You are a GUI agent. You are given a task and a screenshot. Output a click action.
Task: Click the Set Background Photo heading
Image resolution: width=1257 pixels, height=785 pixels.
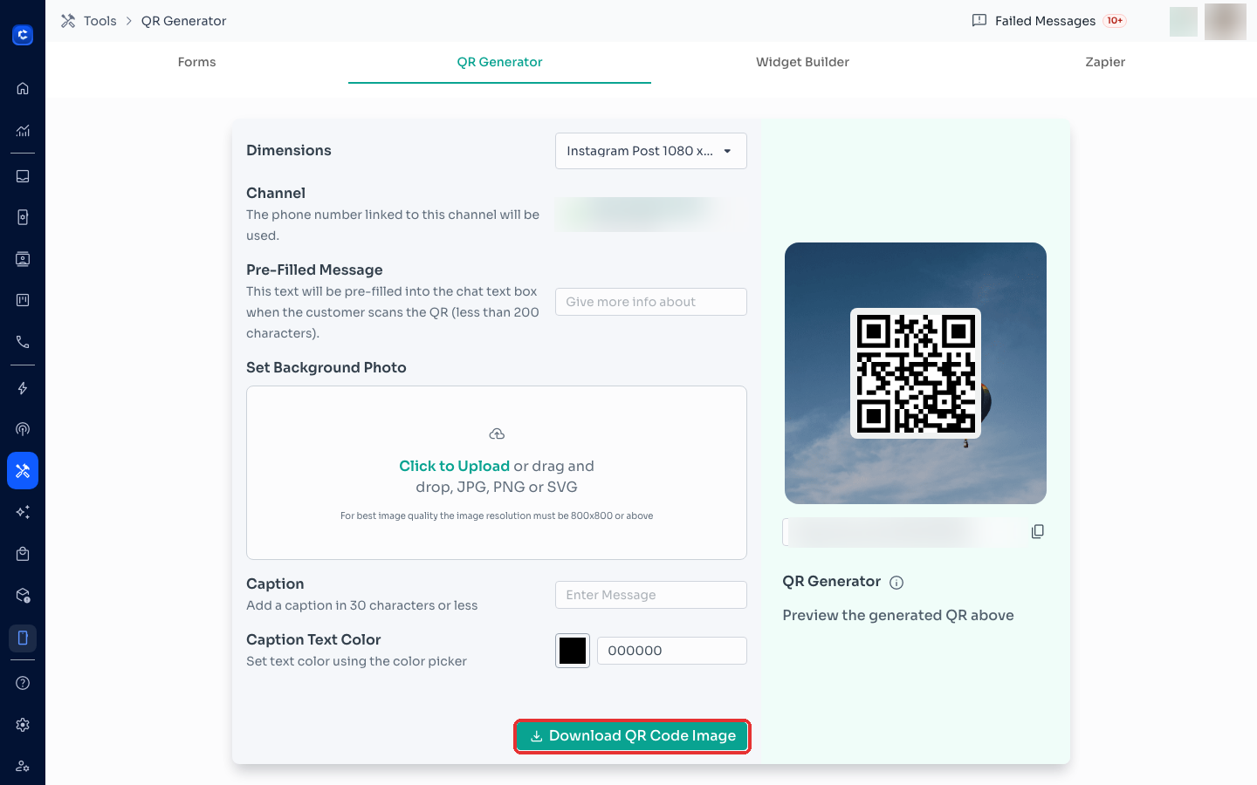pyautogui.click(x=326, y=368)
